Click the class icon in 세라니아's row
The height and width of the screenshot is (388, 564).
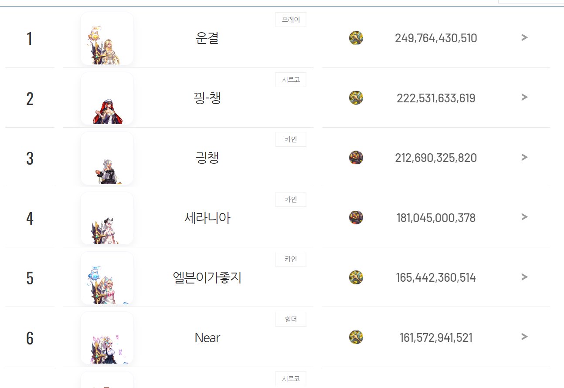click(356, 217)
